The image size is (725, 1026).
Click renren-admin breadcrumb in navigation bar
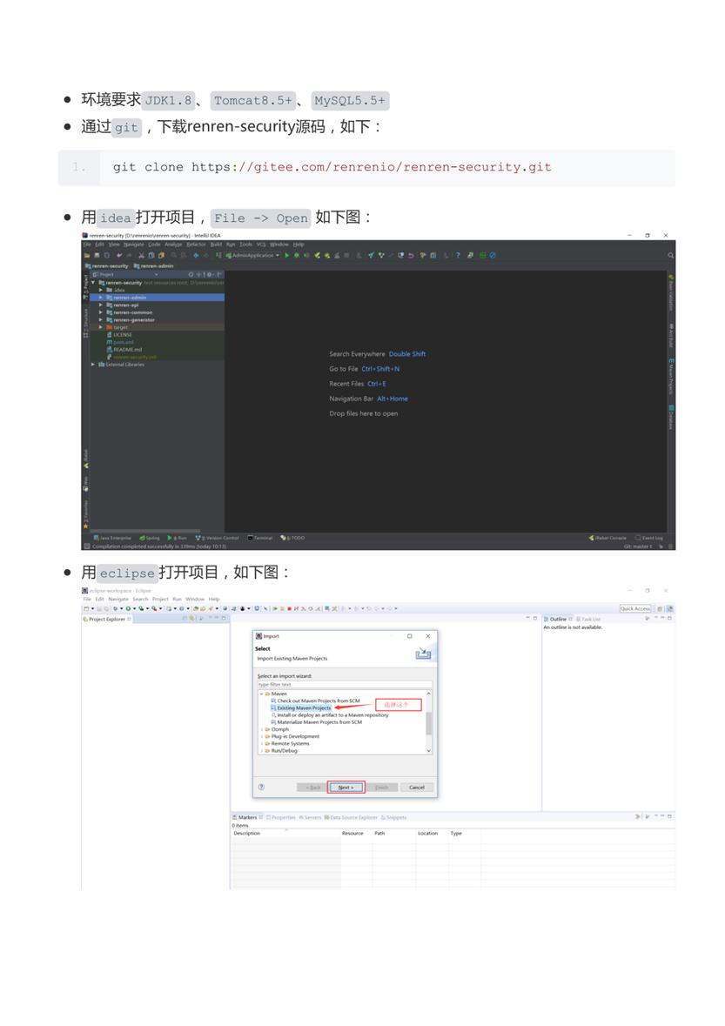click(154, 266)
